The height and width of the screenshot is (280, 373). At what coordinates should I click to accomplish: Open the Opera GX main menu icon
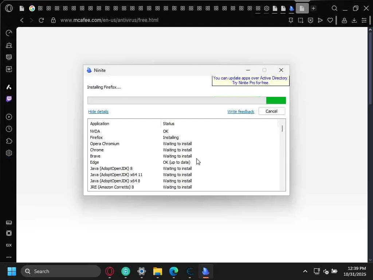click(x=9, y=8)
